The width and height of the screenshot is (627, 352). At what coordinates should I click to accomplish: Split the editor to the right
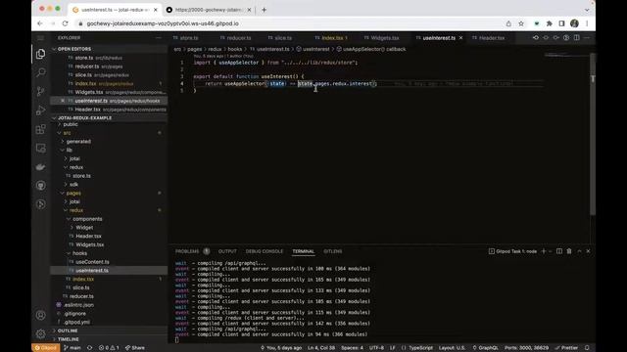click(x=577, y=37)
